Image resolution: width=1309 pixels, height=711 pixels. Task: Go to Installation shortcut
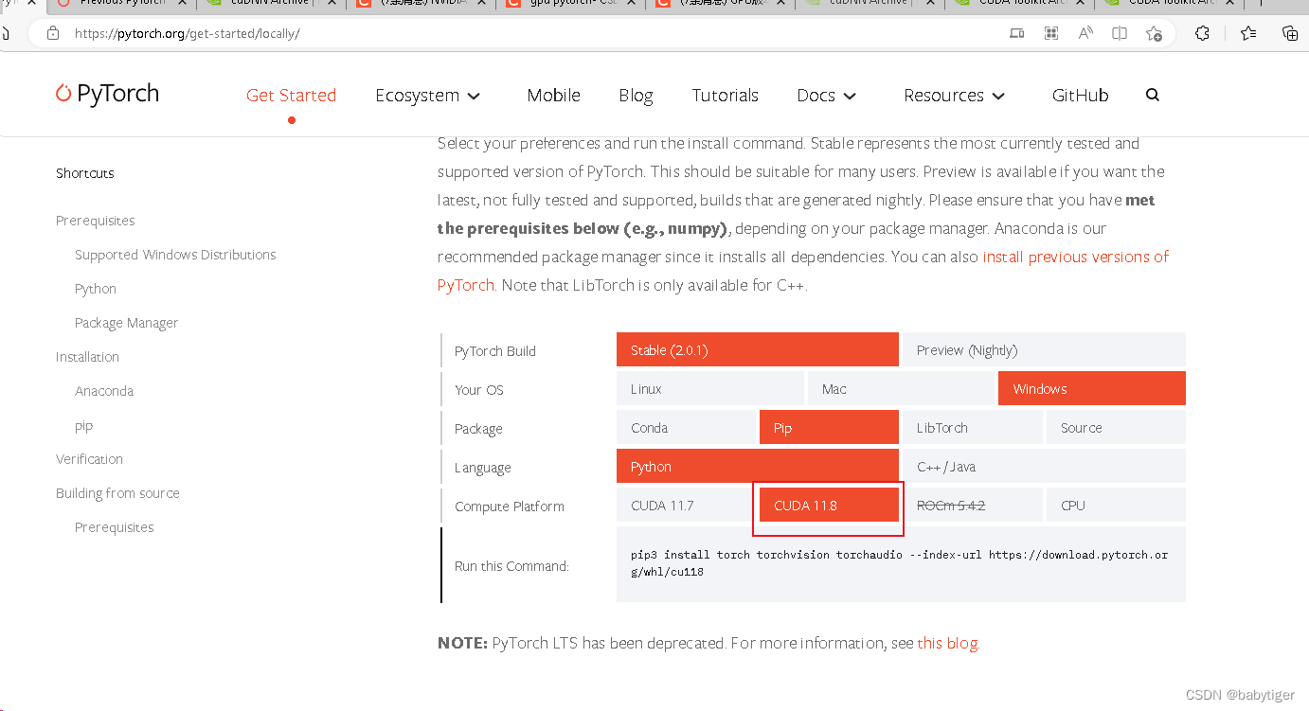pyautogui.click(x=87, y=357)
